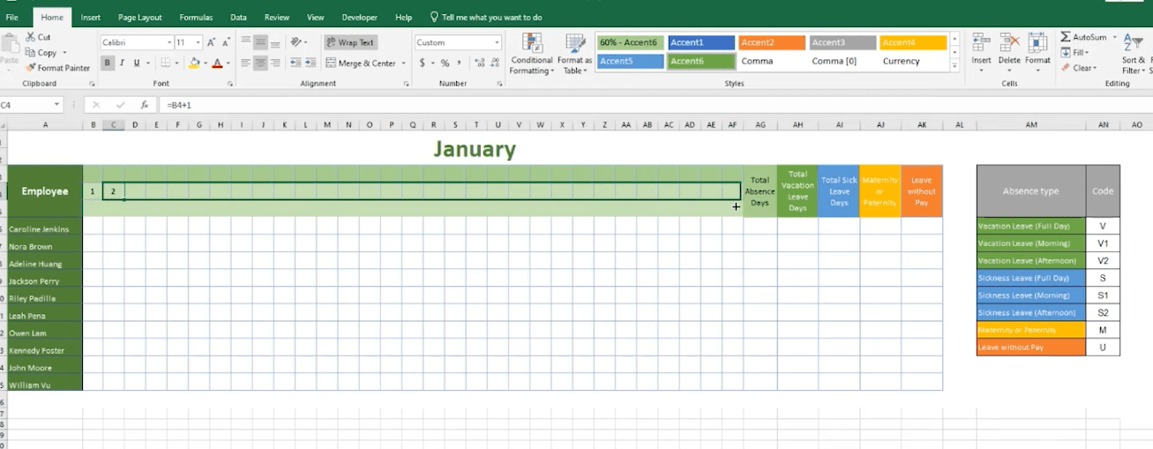Expand the Merge & Center dropdown arrow

[x=404, y=64]
